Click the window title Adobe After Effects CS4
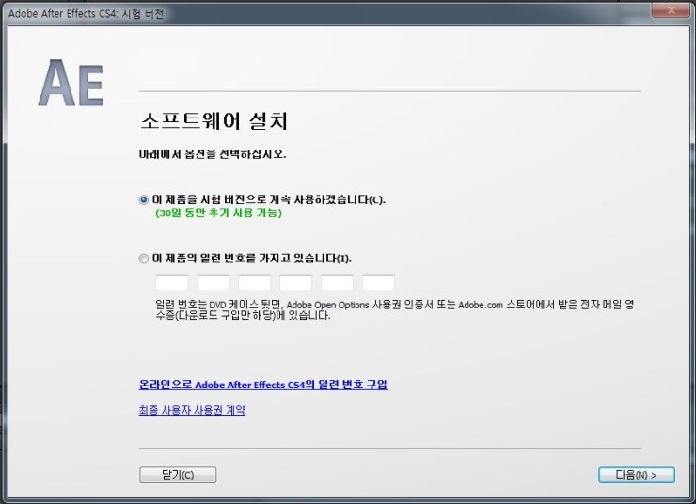 coord(87,14)
